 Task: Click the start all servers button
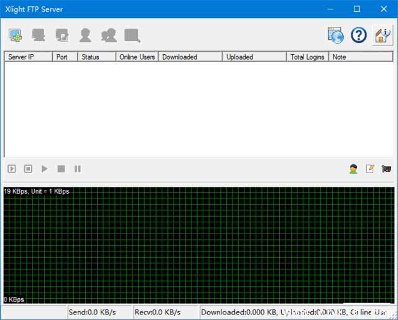[12, 169]
